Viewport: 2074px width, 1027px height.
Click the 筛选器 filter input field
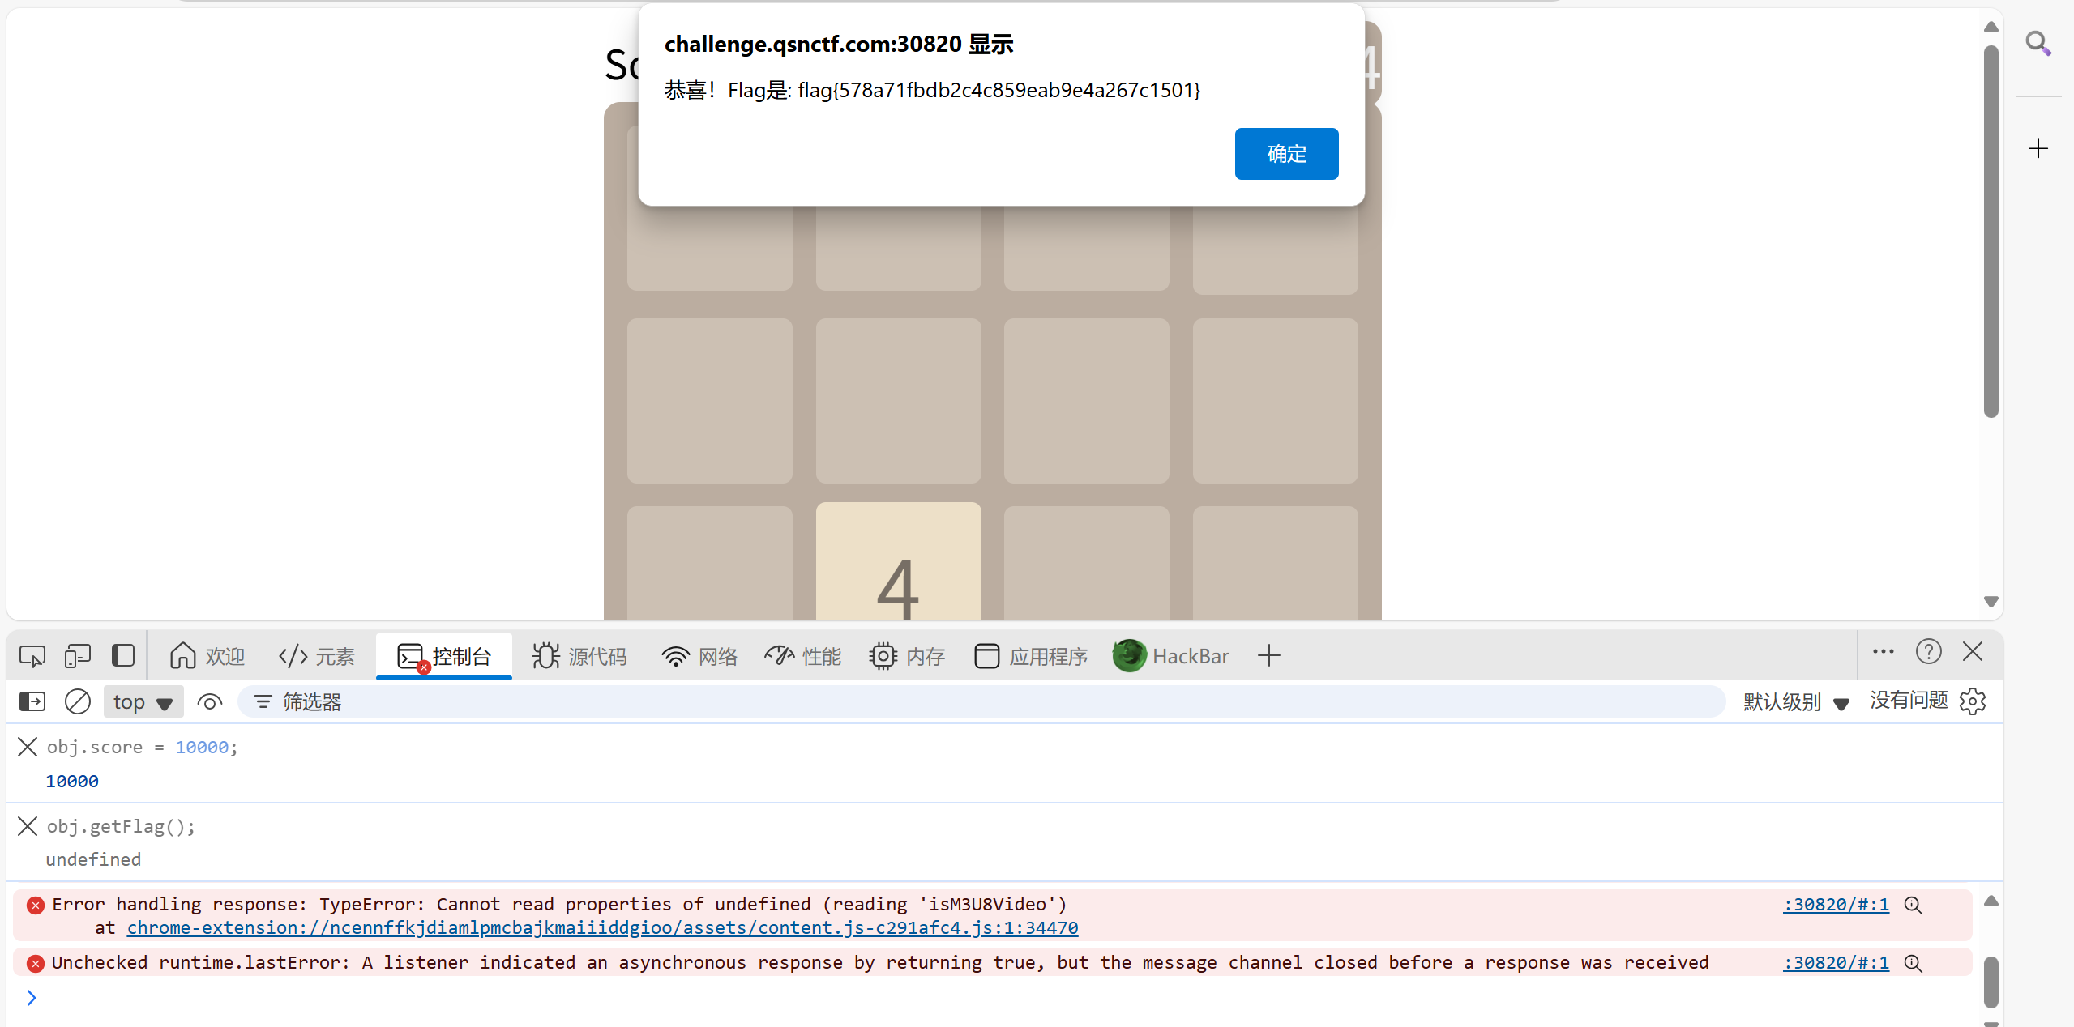973,701
